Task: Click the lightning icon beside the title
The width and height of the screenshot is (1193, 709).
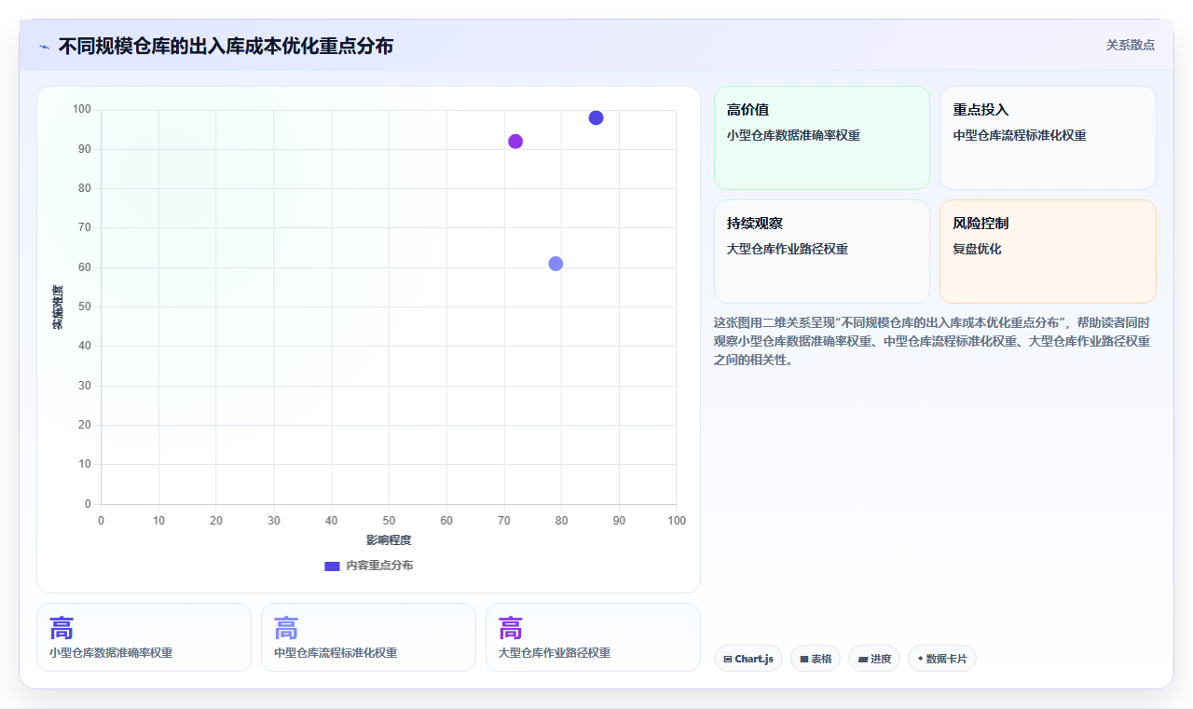Action: pos(44,47)
